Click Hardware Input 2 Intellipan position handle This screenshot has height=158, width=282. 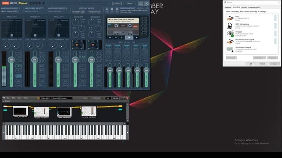pyautogui.click(x=35, y=35)
